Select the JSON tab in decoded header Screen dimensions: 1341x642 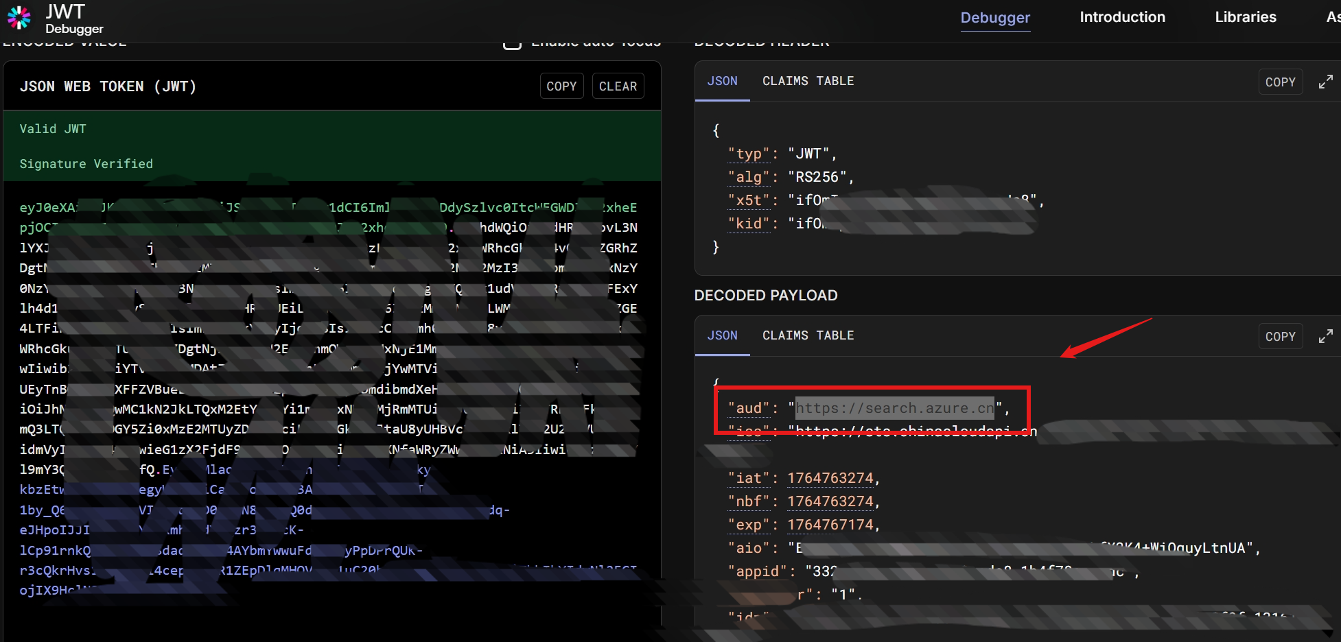point(722,81)
